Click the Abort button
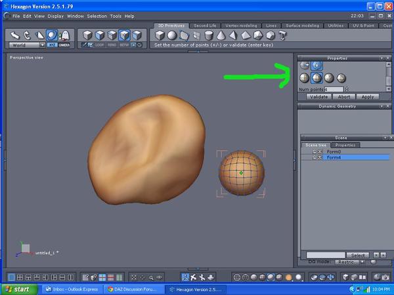Screen dimensions: 394x295 344,96
